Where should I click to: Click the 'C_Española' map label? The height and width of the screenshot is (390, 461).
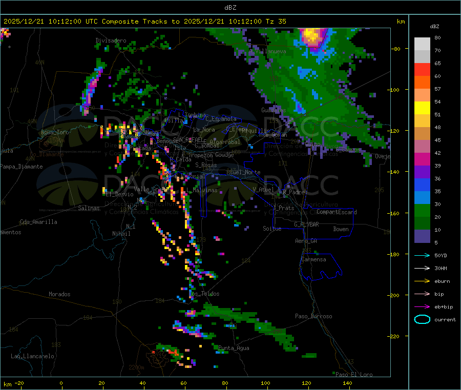pos(221,119)
